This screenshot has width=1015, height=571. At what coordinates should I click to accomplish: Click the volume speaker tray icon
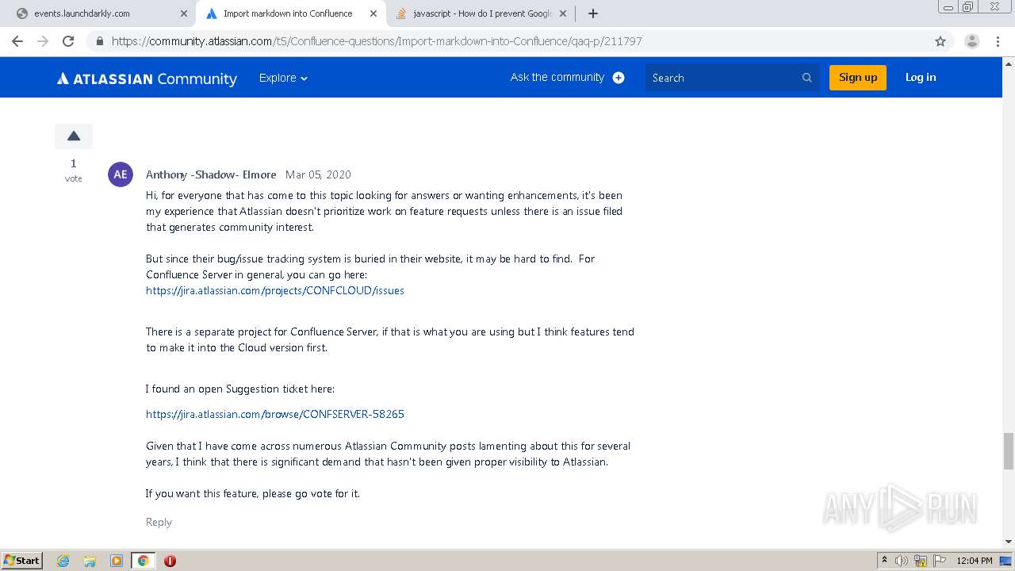point(902,561)
